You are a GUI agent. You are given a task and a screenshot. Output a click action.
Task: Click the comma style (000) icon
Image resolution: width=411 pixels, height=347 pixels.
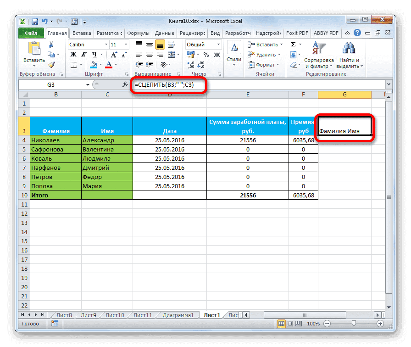(217, 54)
